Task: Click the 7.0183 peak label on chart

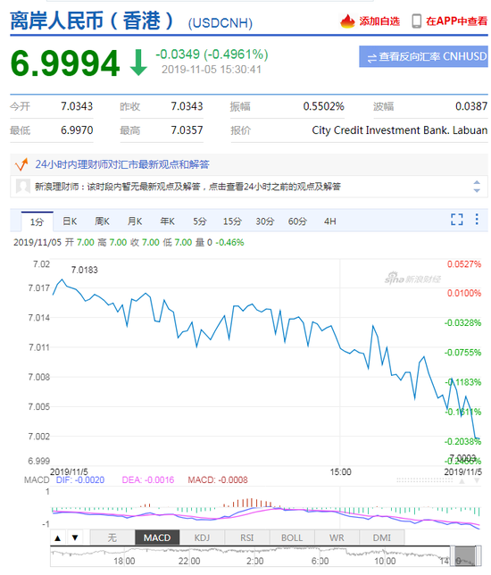Action: click(84, 271)
